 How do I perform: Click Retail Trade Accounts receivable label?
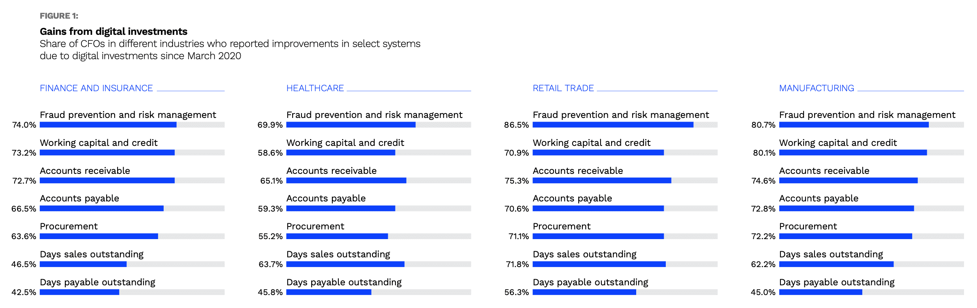577,171
